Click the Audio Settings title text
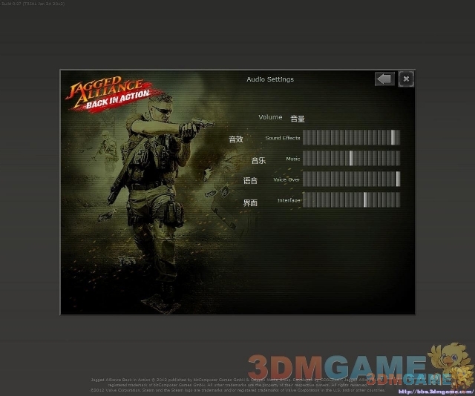This screenshot has width=475, height=396. click(270, 79)
